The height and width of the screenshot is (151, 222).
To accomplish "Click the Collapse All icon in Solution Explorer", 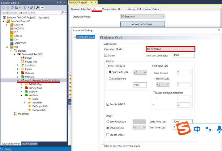I will (32, 7).
